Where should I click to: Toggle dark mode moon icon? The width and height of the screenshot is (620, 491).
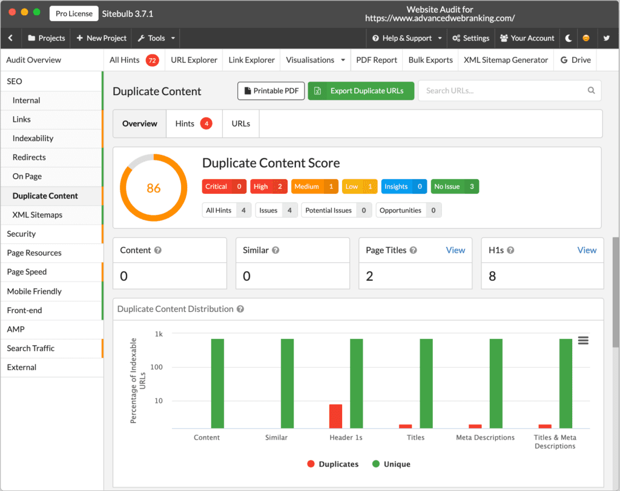(x=569, y=38)
